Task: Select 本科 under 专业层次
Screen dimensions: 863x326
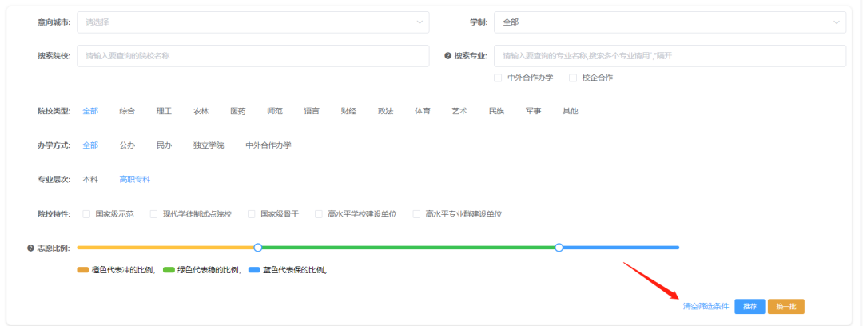Action: coord(90,180)
